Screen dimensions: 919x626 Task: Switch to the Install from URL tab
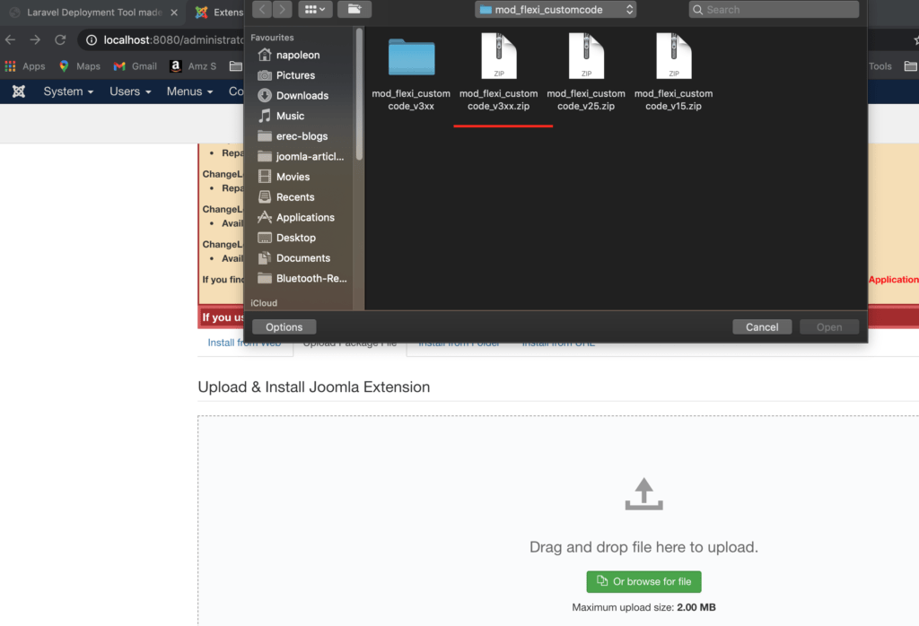pyautogui.click(x=558, y=343)
